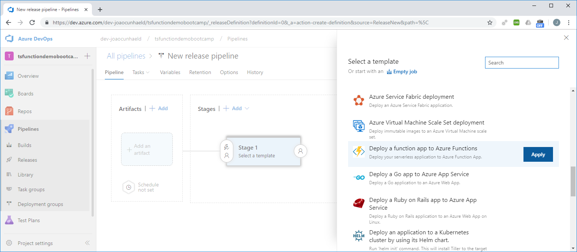Click New release pipeline title

point(203,56)
